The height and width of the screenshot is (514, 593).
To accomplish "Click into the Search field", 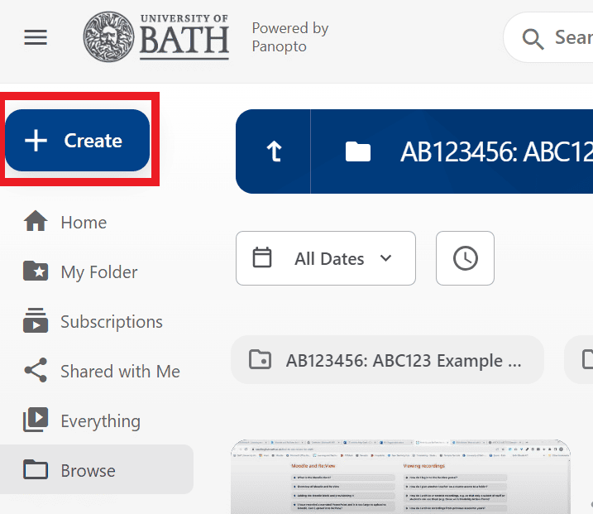I will pyautogui.click(x=572, y=38).
